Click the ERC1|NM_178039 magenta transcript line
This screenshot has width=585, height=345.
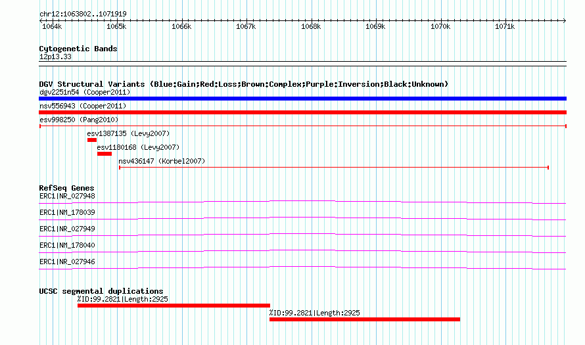(302, 219)
